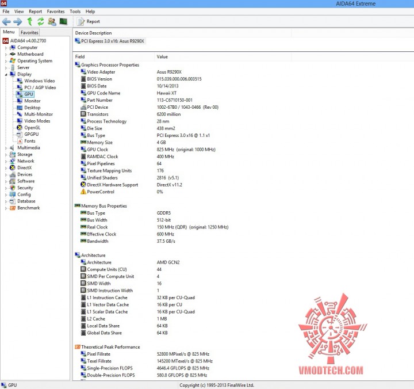Open the View menu
This screenshot has width=414, height=389.
(19, 12)
